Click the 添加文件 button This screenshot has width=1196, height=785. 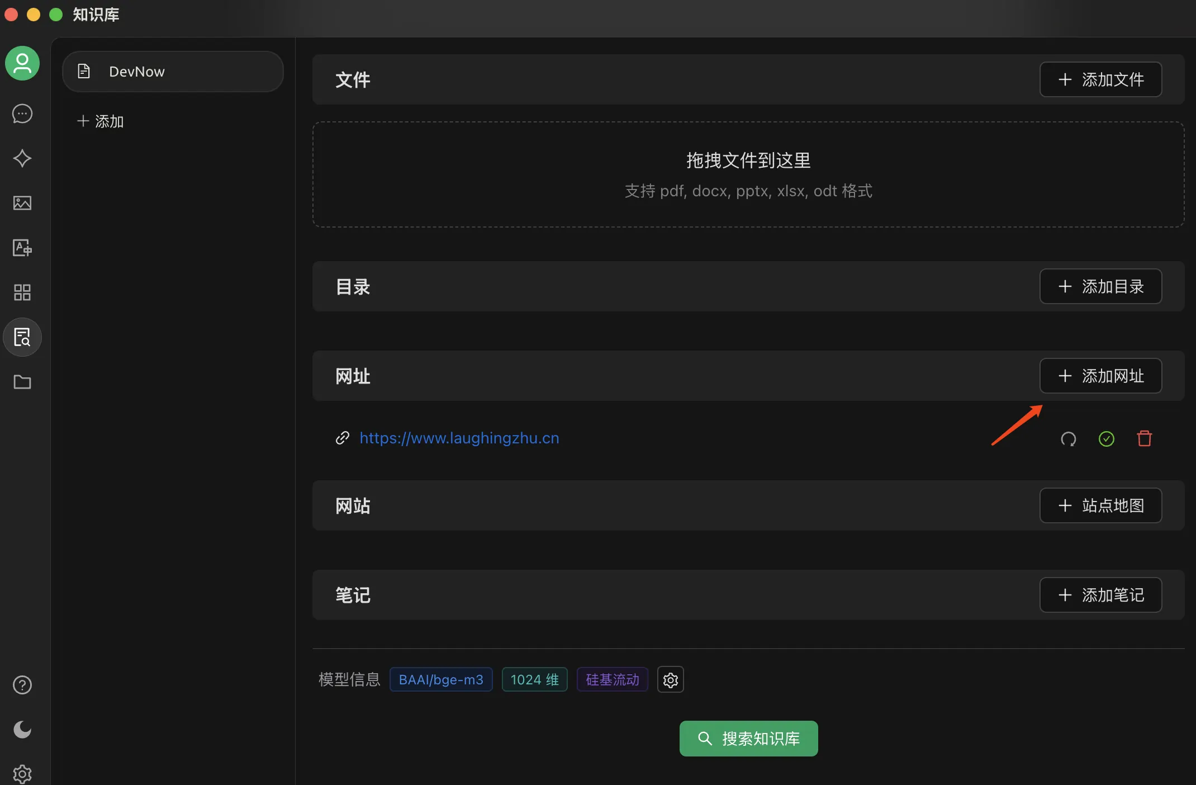(x=1100, y=79)
